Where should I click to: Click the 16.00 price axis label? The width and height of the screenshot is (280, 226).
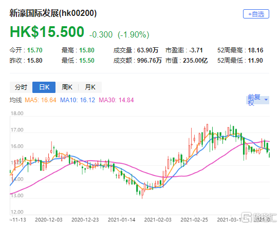[x=17, y=146]
